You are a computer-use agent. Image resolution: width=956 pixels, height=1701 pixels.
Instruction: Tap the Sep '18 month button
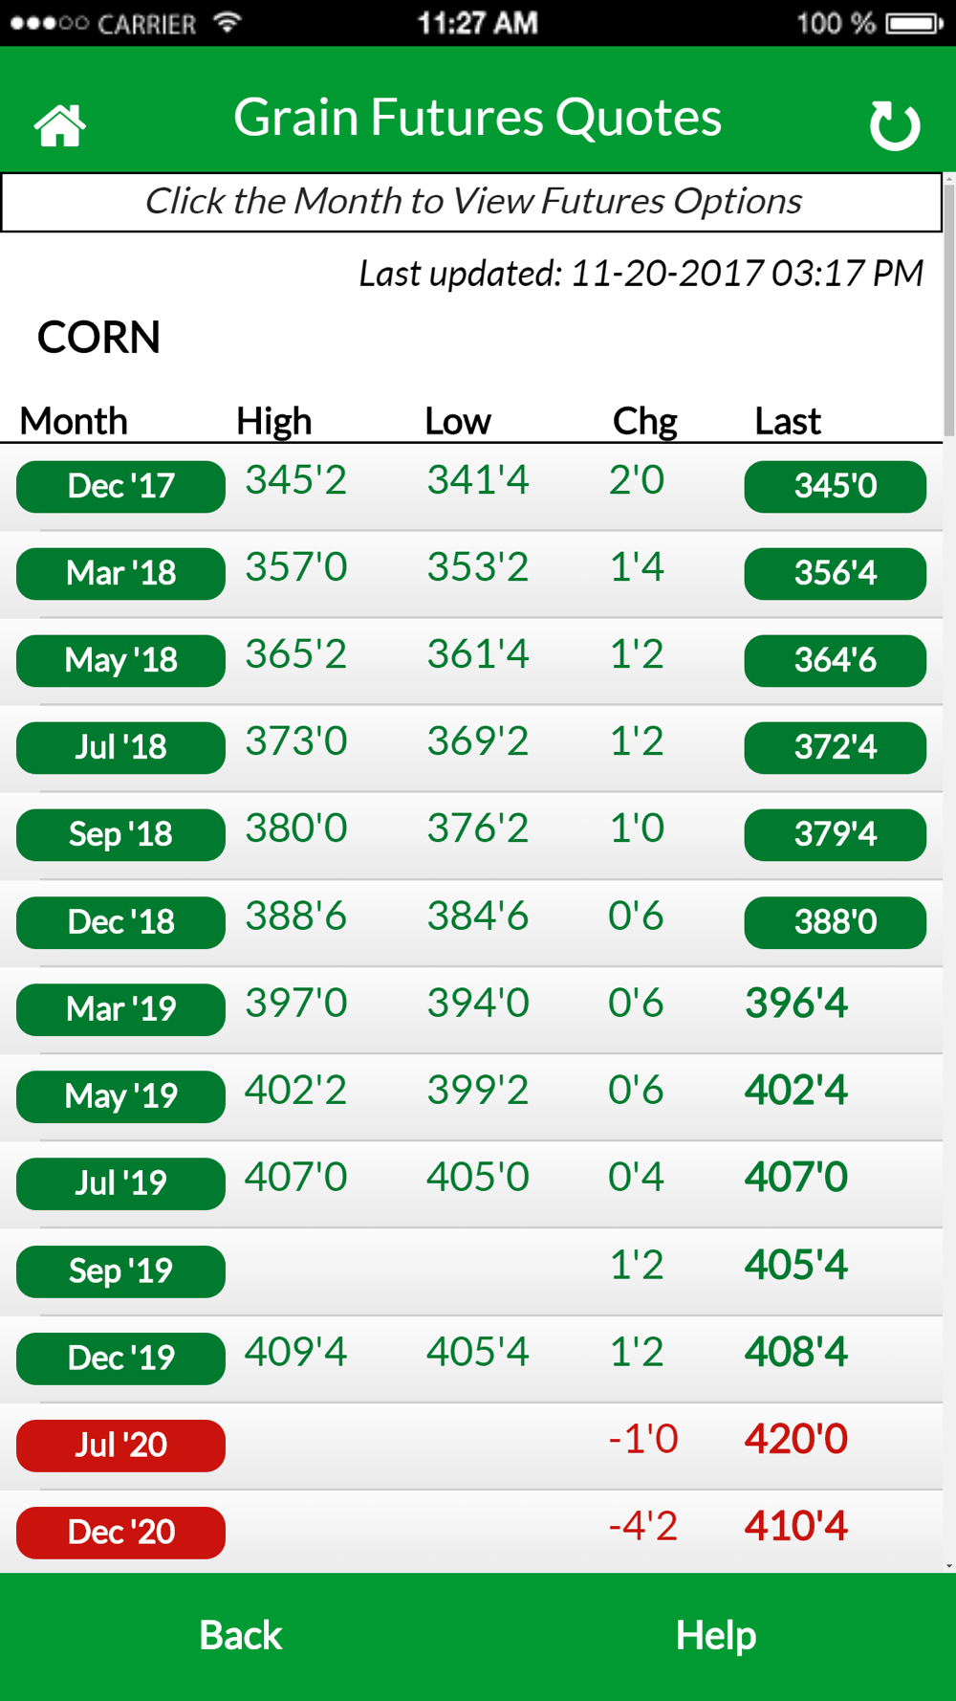[x=120, y=834]
